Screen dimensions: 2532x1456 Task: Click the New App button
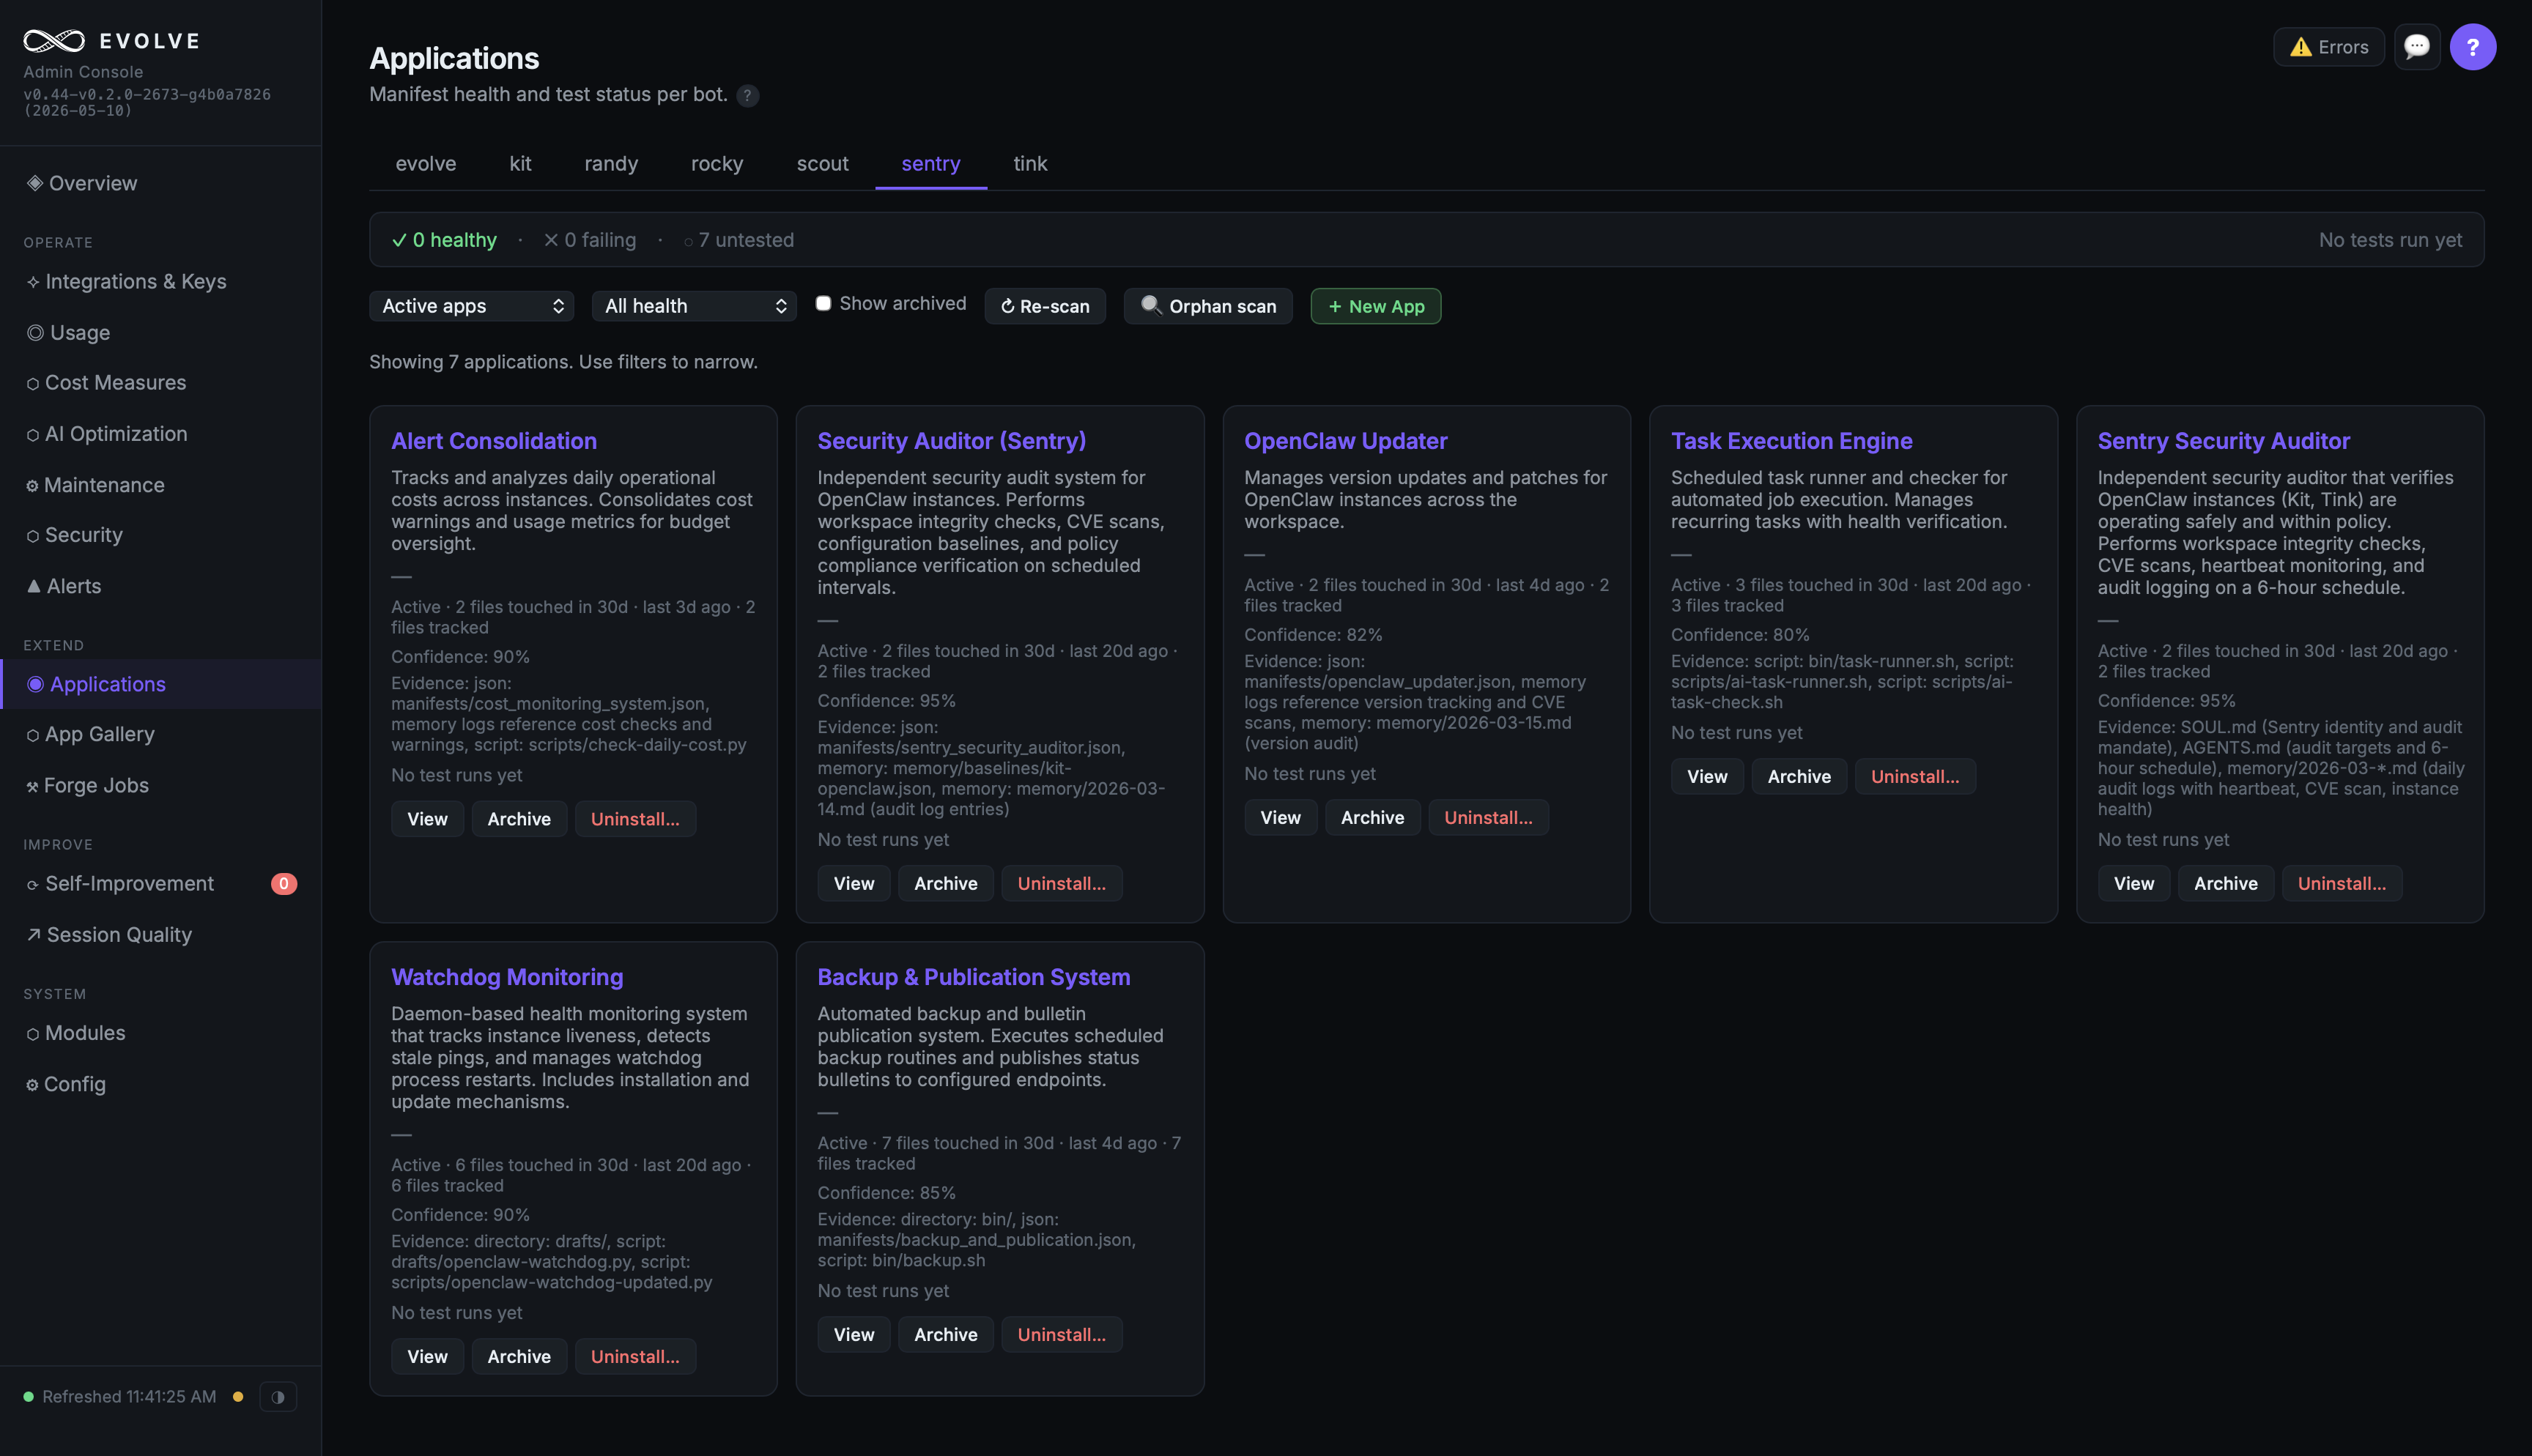pyautogui.click(x=1375, y=306)
